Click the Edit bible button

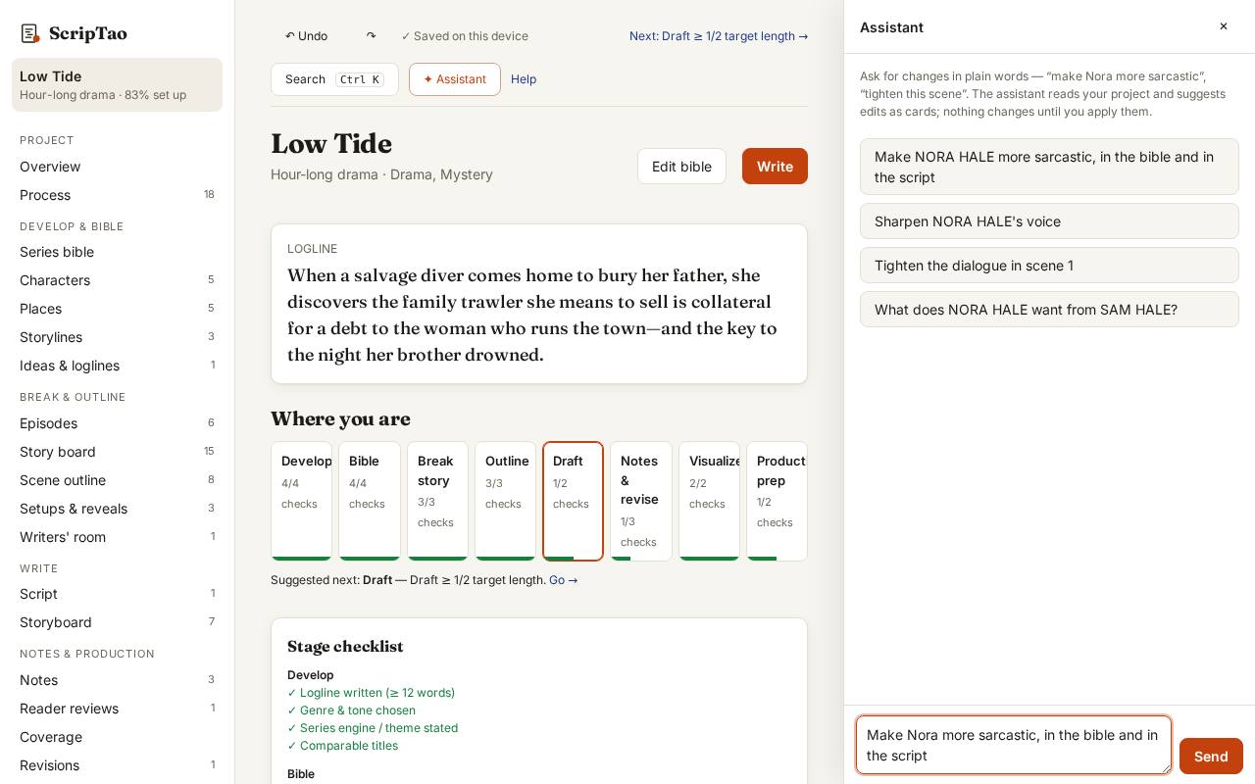(x=681, y=167)
